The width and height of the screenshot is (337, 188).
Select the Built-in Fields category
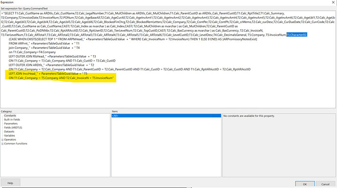click(12, 120)
